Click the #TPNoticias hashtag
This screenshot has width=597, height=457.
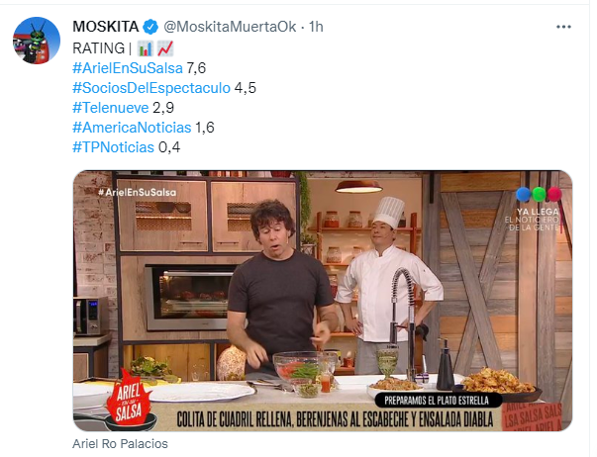113,147
